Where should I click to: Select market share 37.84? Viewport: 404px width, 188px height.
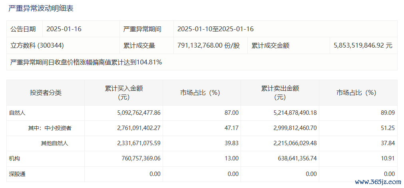point(388,143)
